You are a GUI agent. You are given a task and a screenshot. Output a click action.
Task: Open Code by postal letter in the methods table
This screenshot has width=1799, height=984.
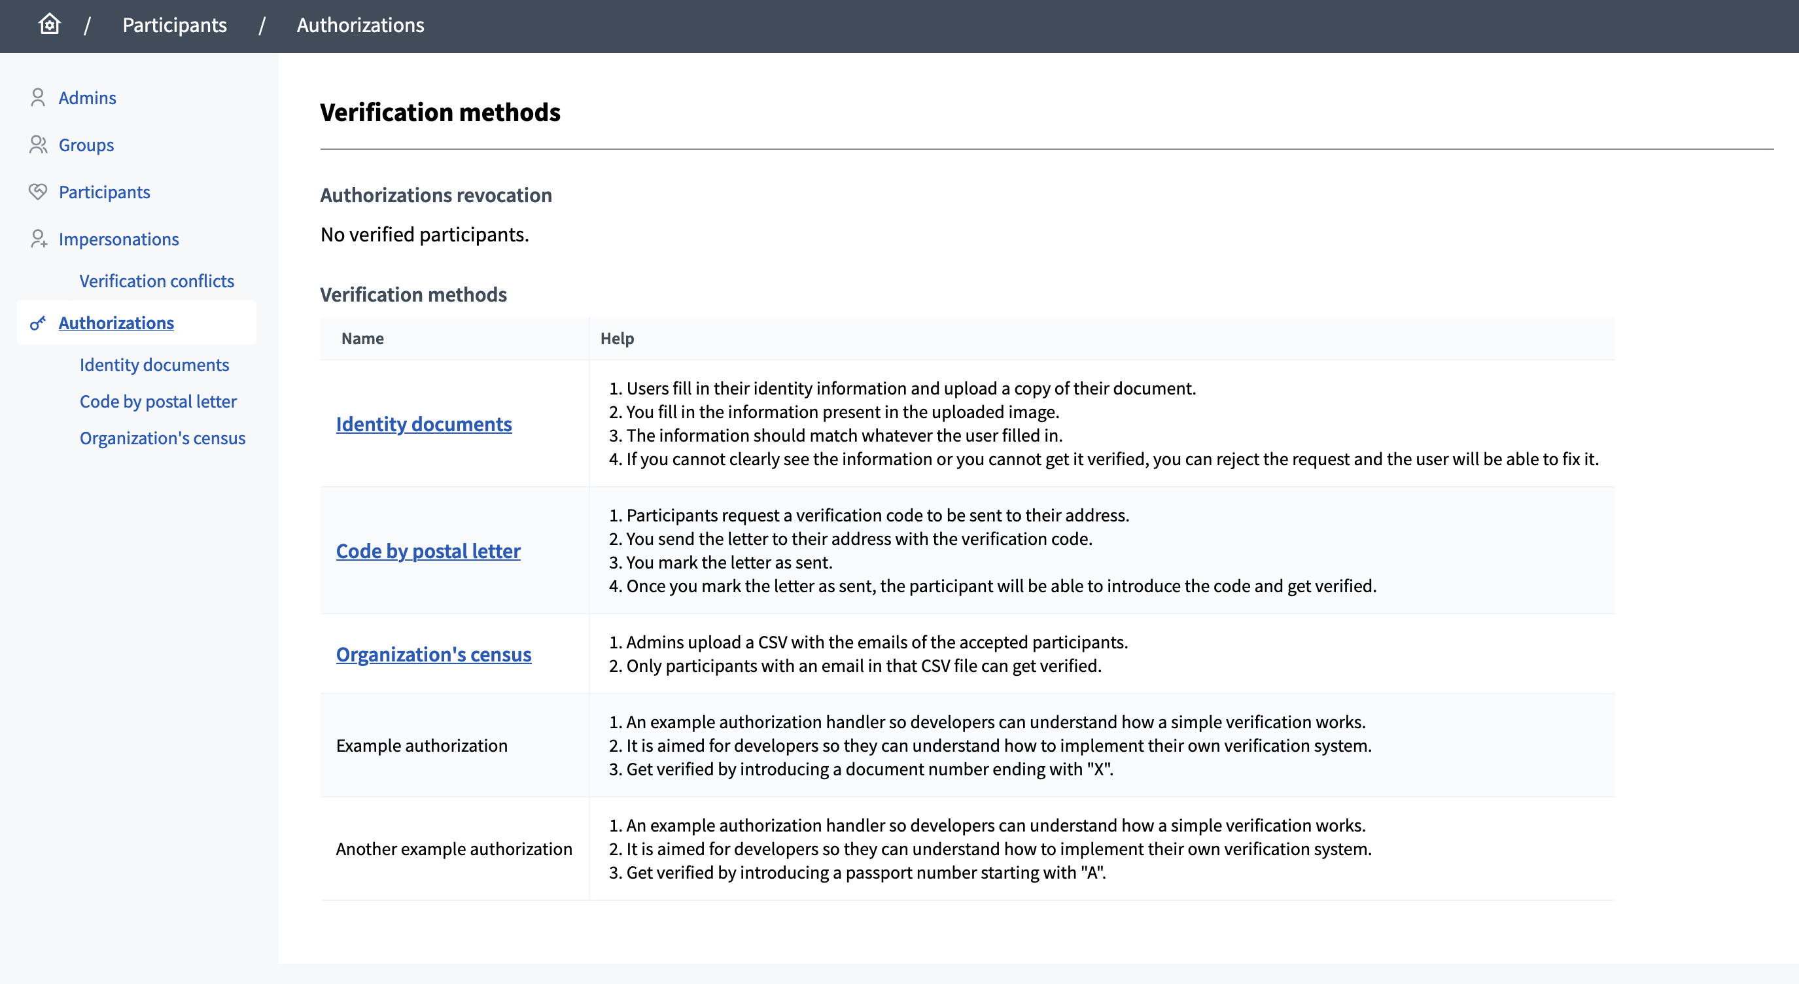tap(428, 550)
